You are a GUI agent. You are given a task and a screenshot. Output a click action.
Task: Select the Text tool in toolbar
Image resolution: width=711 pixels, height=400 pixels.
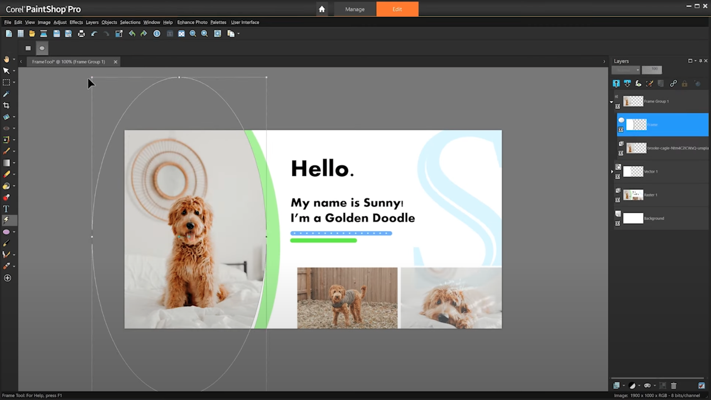(6, 209)
